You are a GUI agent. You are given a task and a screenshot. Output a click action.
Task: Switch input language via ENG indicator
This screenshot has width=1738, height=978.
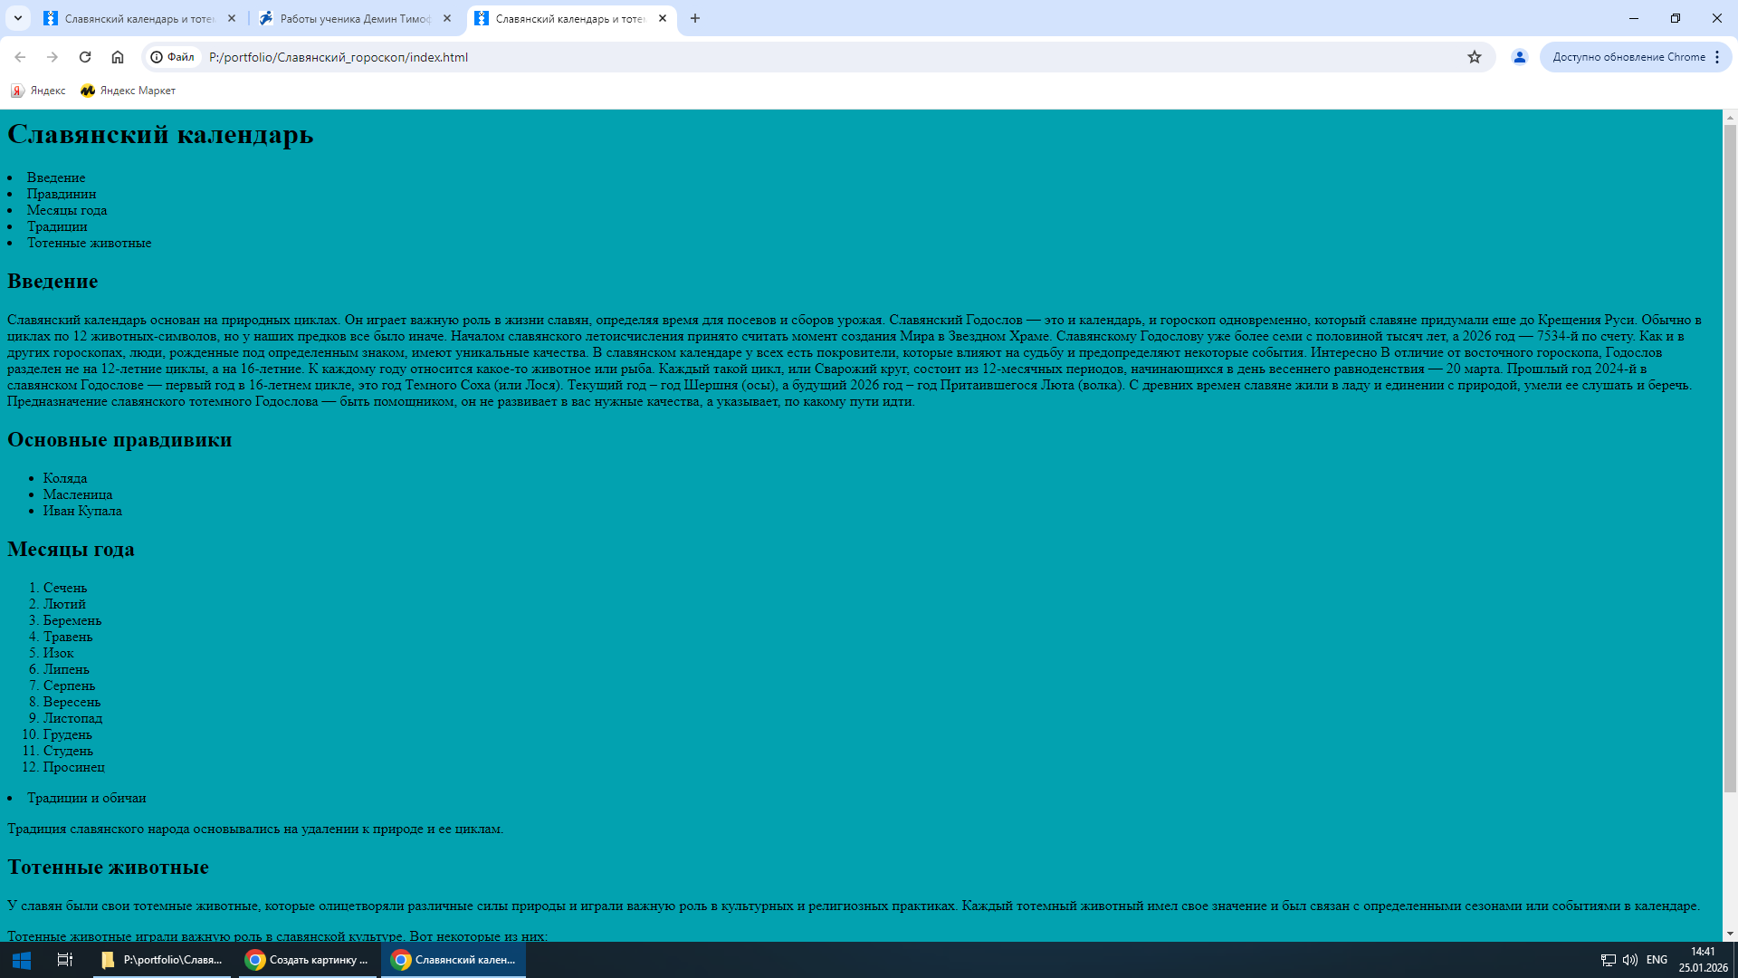tap(1657, 960)
